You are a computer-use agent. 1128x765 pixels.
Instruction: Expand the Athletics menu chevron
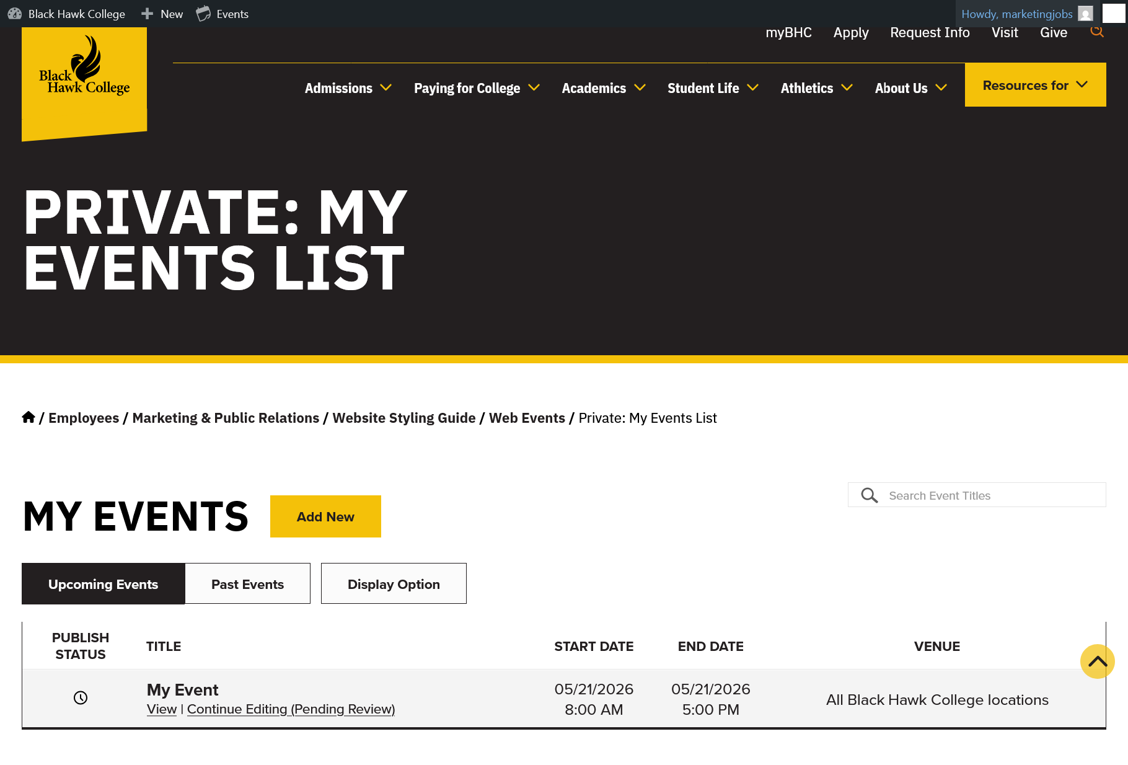(x=847, y=88)
